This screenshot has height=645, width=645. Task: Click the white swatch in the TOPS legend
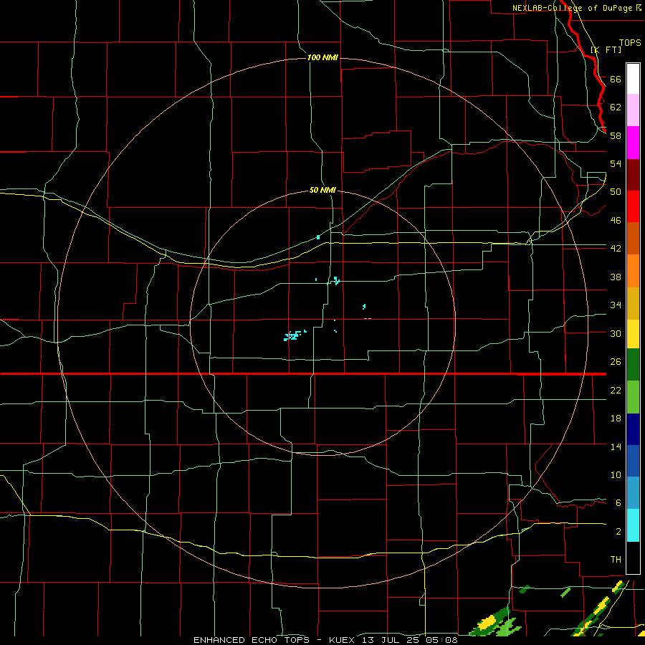[633, 79]
